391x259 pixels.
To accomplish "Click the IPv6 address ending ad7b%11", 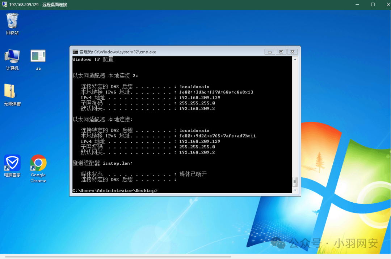I will 217,136.
